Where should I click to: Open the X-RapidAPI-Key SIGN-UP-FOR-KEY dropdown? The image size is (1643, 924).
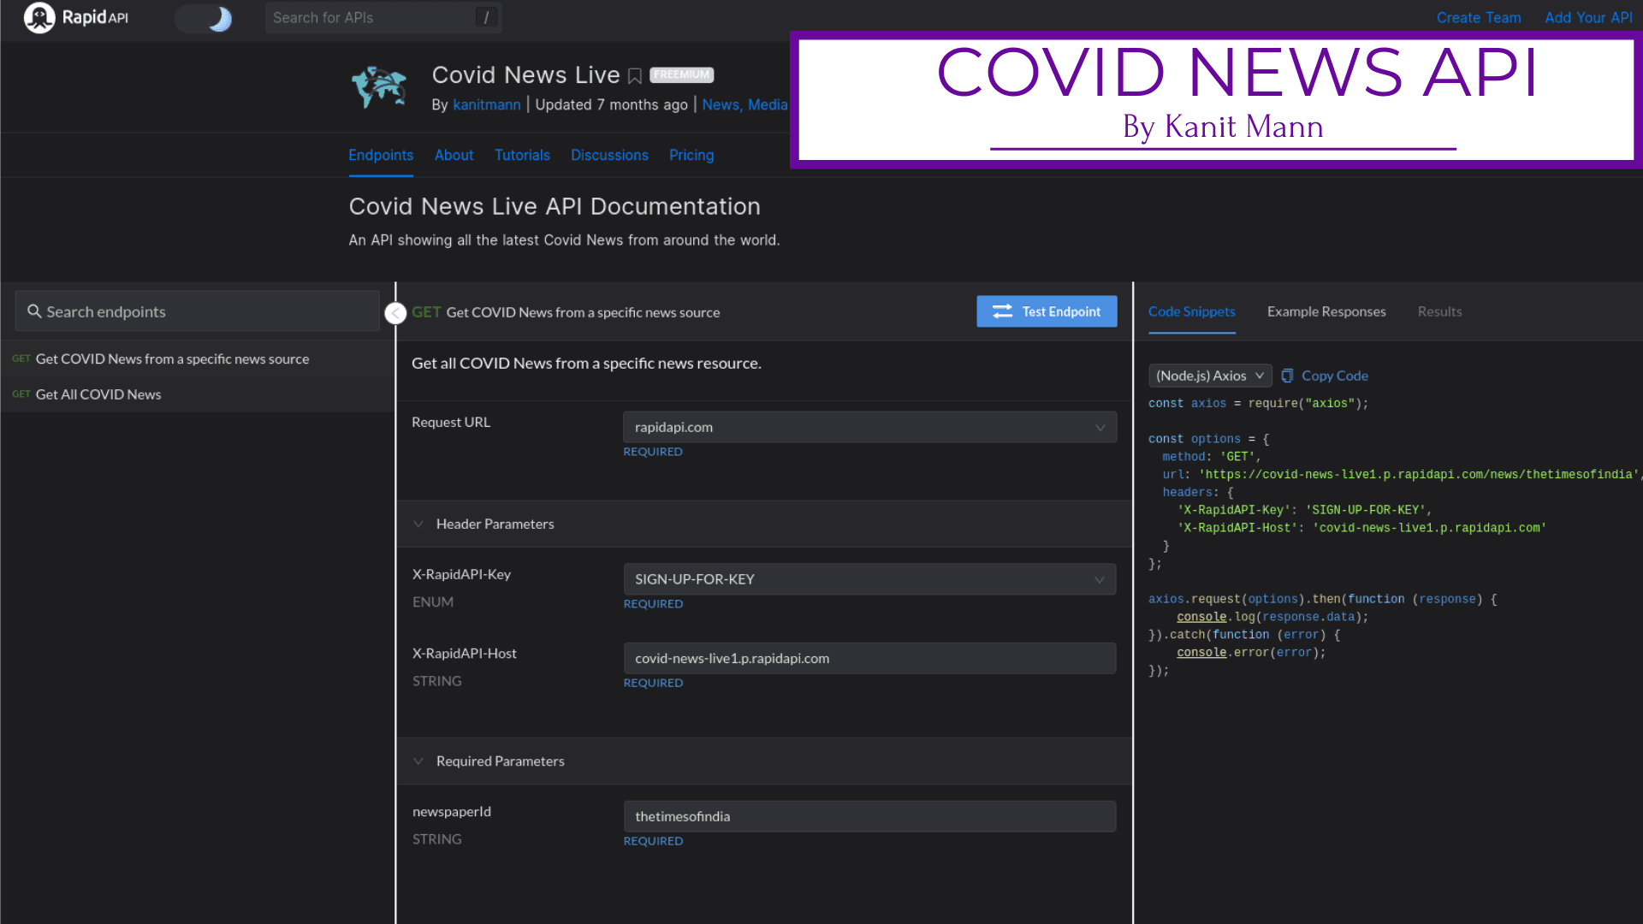[x=869, y=579]
